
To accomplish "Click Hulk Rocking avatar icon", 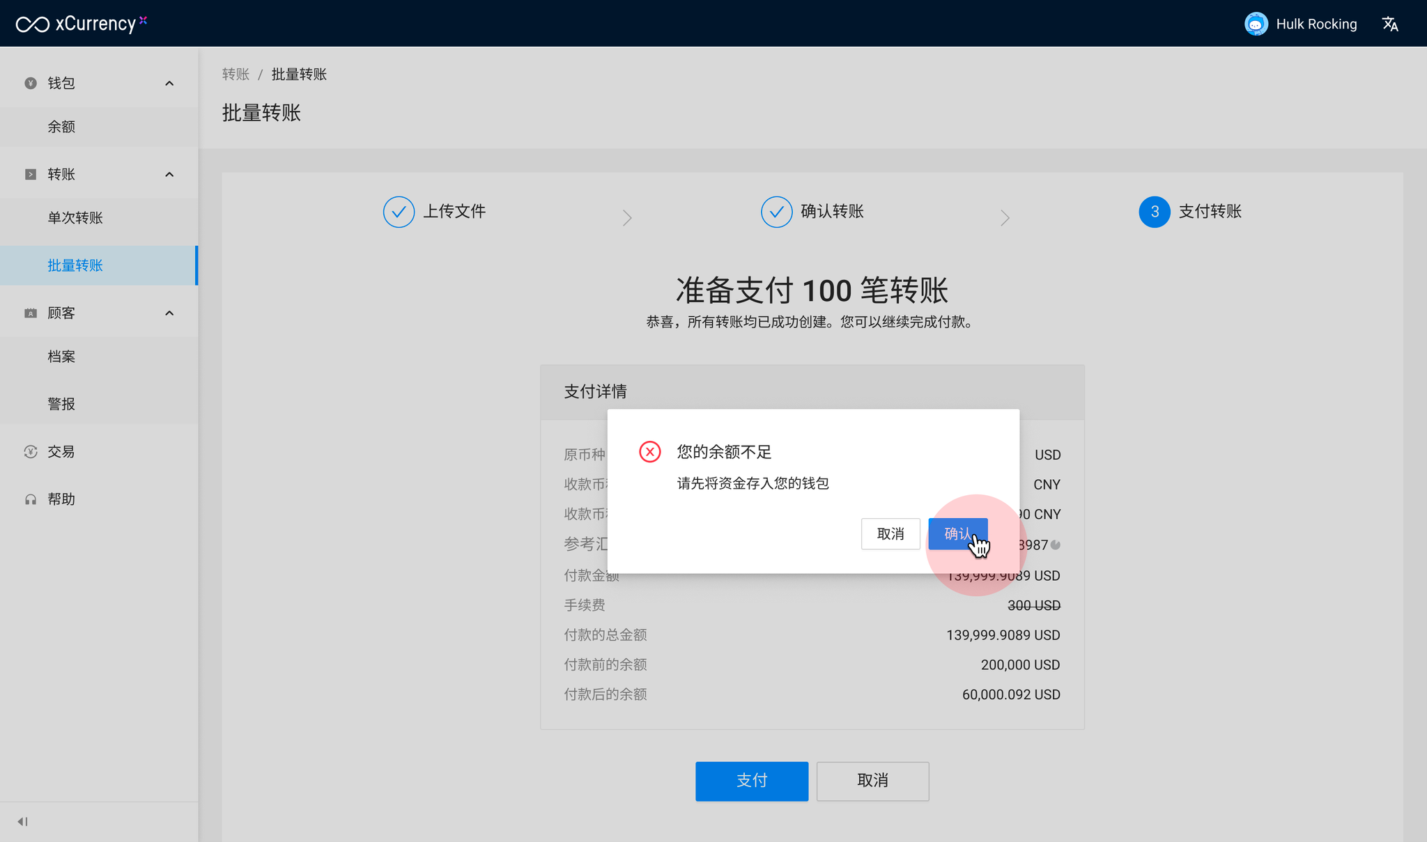I will (x=1256, y=24).
